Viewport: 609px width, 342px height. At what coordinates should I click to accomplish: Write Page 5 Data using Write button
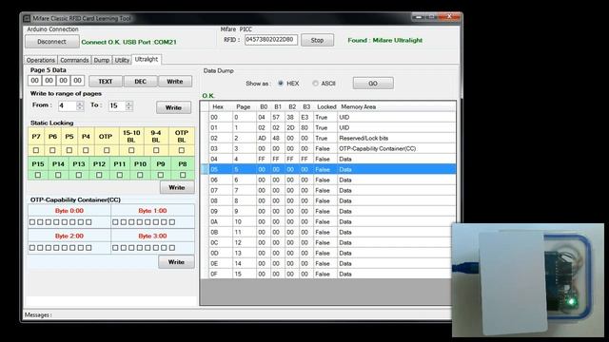pos(175,82)
